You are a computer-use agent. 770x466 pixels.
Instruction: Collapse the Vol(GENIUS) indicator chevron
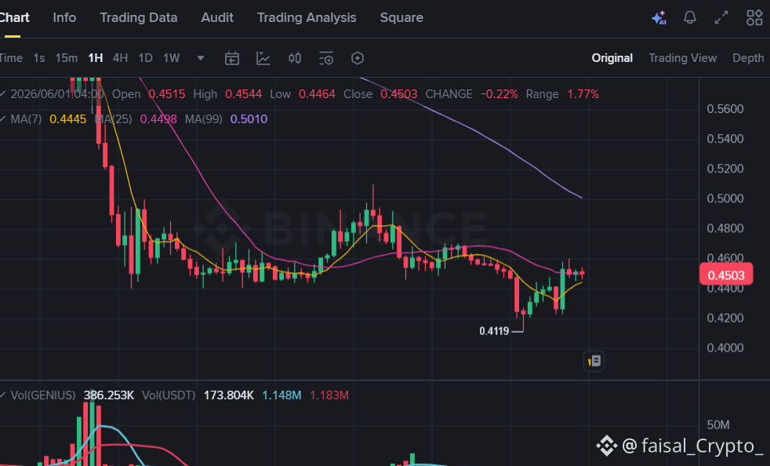2,395
